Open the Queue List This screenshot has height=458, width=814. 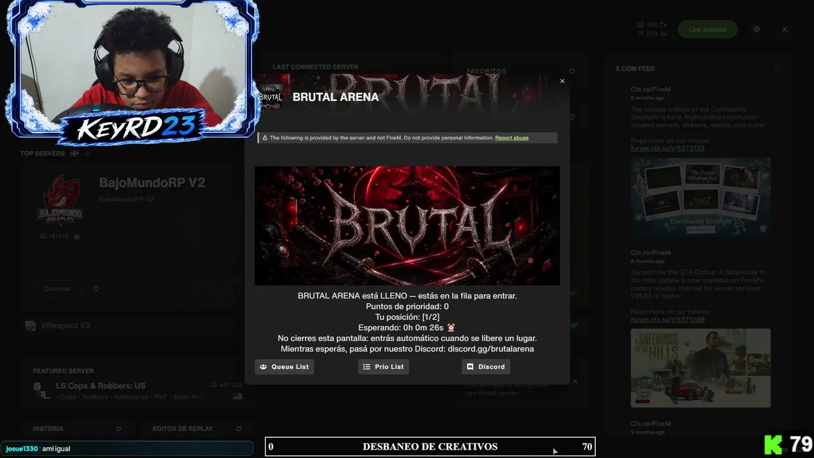(284, 367)
